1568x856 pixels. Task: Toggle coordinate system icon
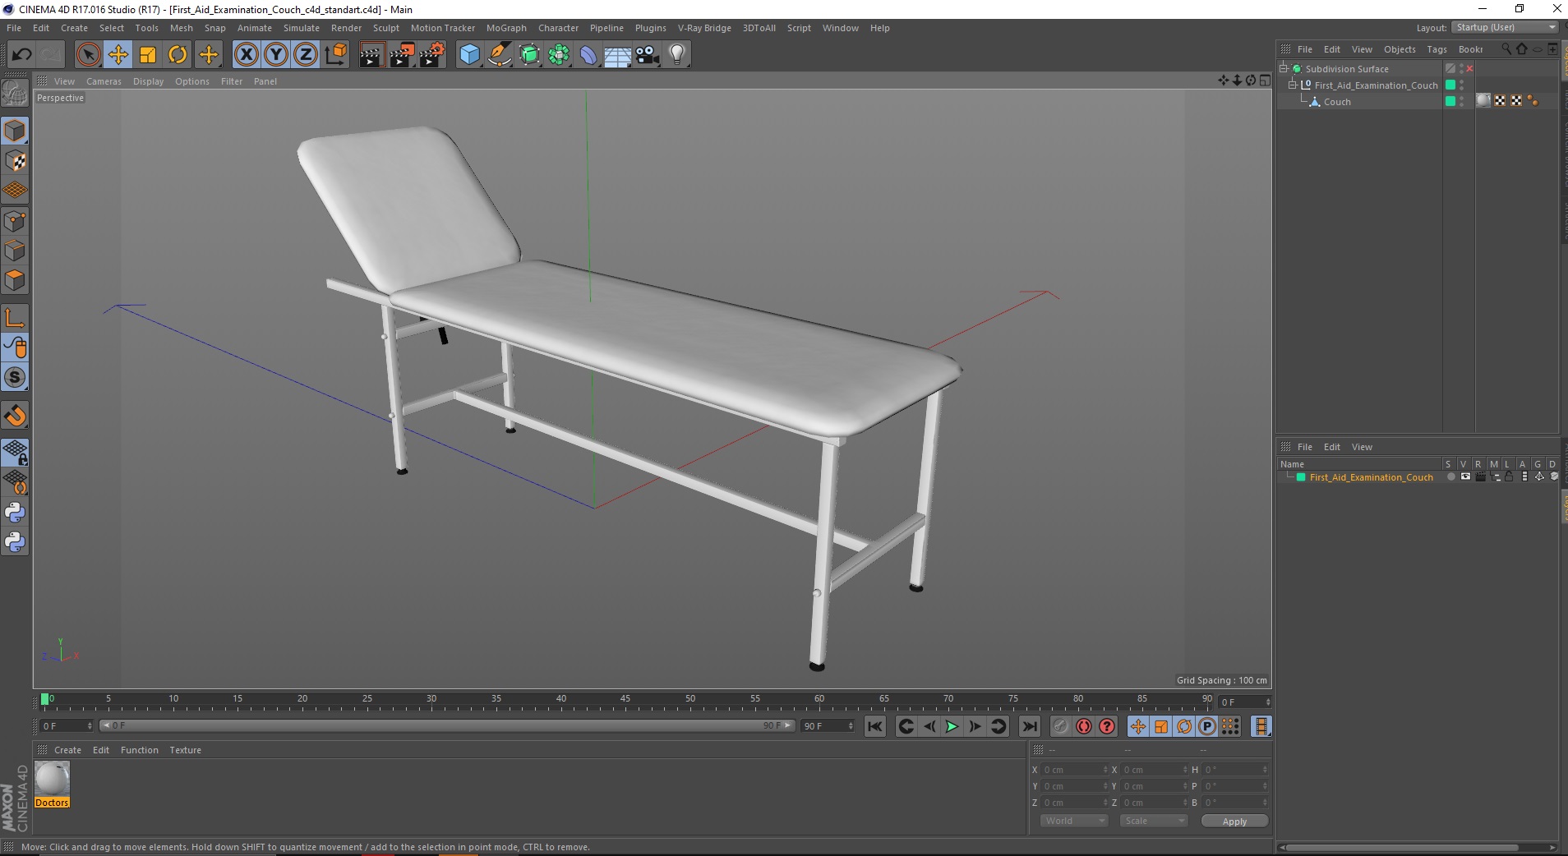[x=335, y=55]
